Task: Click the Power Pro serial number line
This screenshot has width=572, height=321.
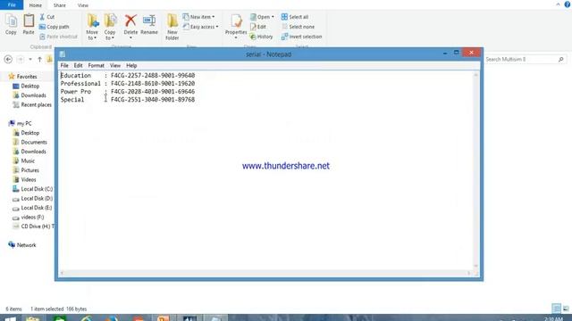Action: click(x=128, y=91)
